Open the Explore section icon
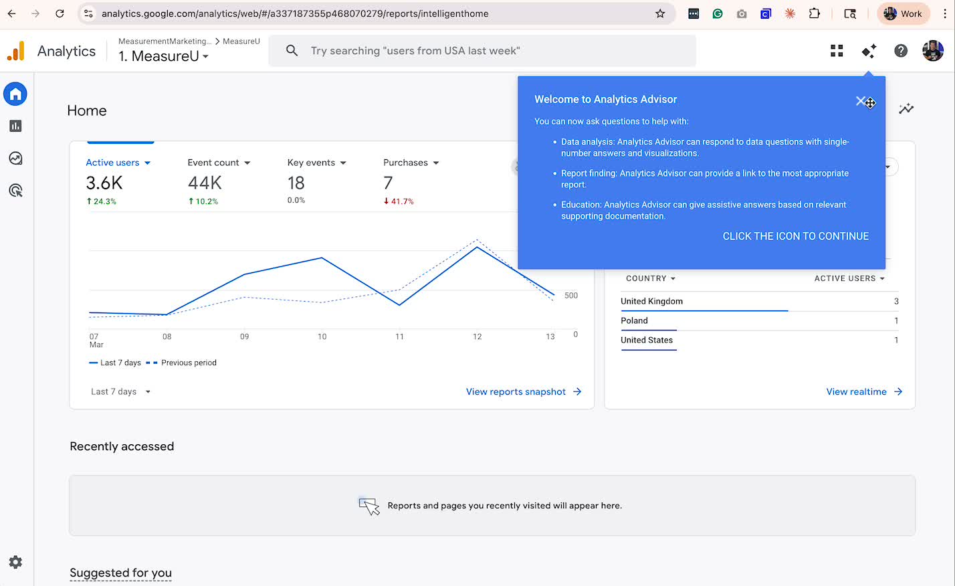Viewport: 955px width, 586px height. pos(15,158)
